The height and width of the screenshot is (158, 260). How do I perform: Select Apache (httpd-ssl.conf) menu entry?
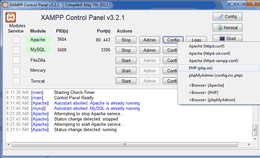[219, 54]
